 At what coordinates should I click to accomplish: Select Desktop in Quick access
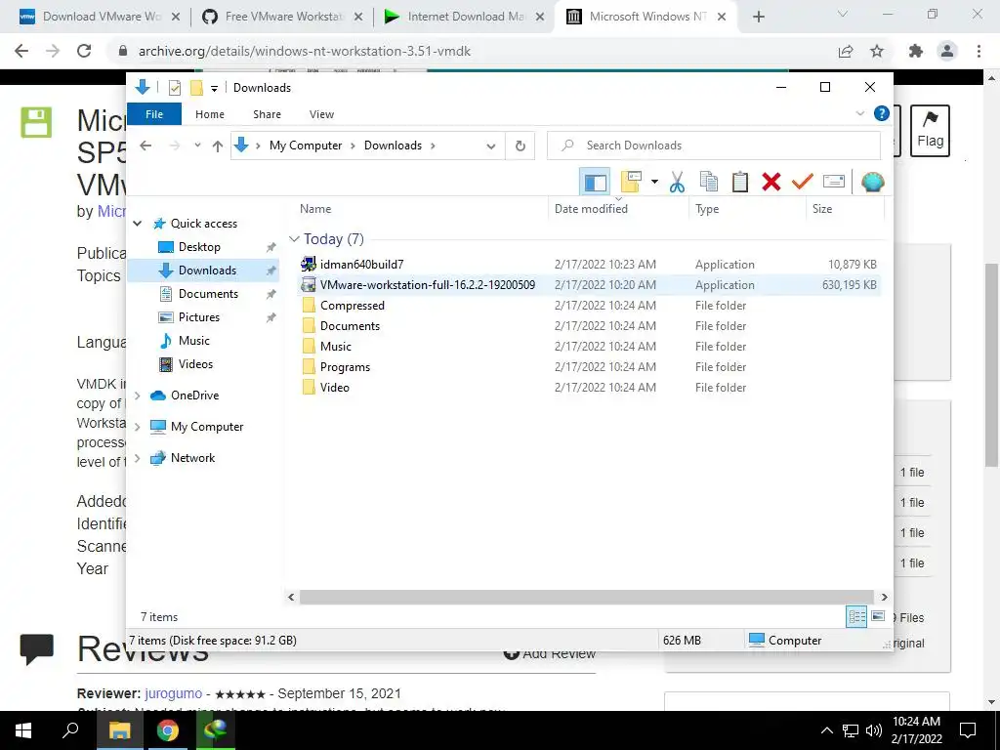coord(199,247)
